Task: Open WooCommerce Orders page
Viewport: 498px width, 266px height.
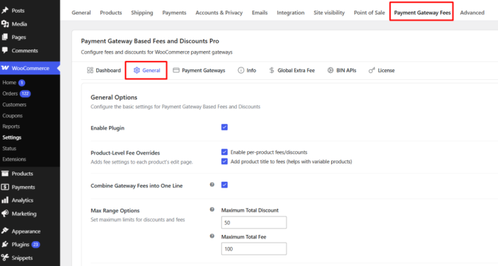Action: pyautogui.click(x=10, y=93)
